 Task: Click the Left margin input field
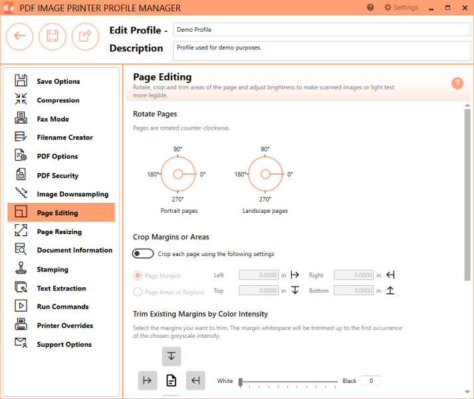tap(259, 275)
